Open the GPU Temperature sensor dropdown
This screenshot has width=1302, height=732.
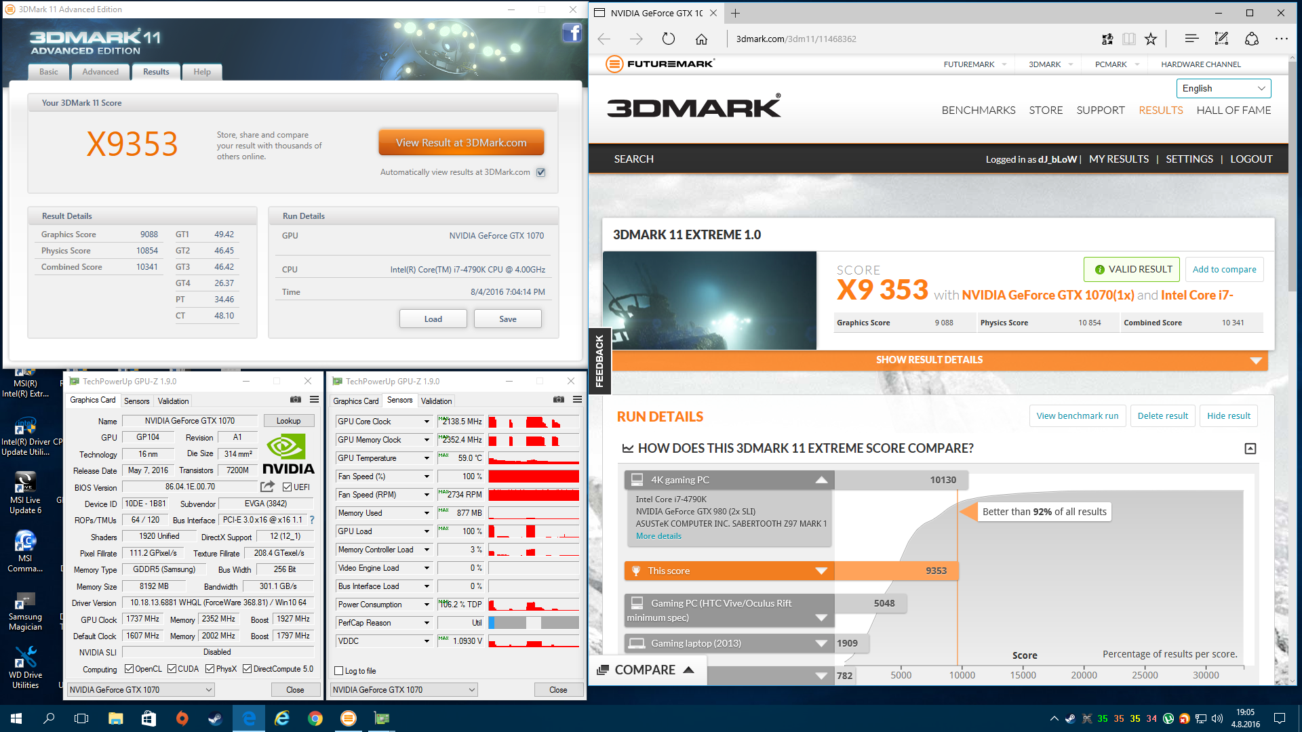427,458
